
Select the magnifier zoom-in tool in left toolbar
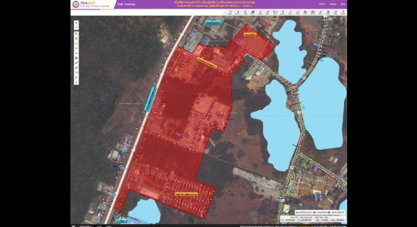pos(76,34)
